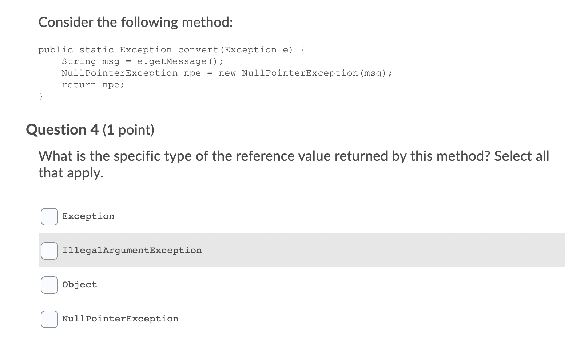
Task: Click the Question 4 heading
Action: tap(62, 129)
